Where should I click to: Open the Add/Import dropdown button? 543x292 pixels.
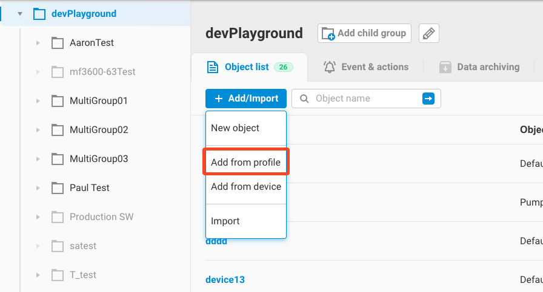click(x=245, y=99)
